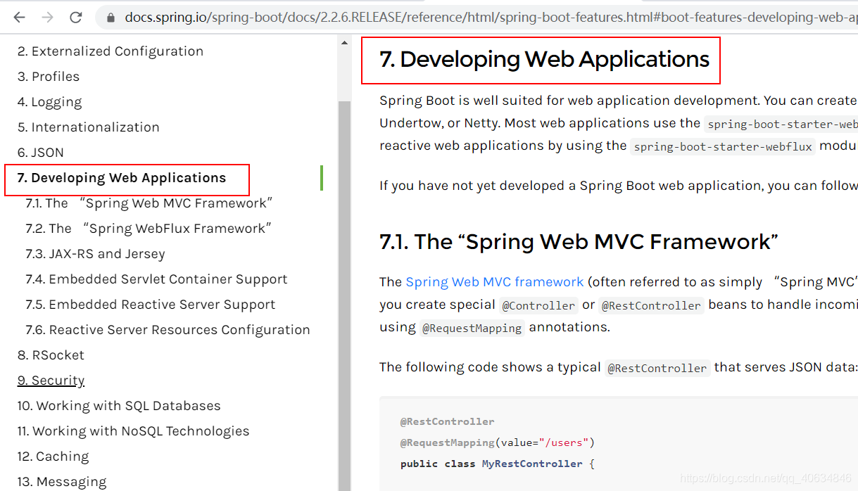This screenshot has width=858, height=491.
Task: Click the browser forward arrow
Action: [47, 17]
